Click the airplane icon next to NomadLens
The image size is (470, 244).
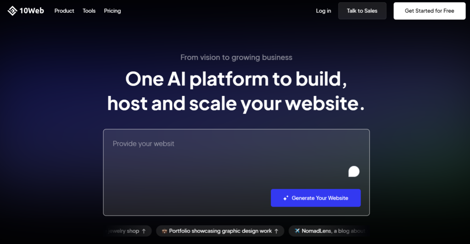click(x=297, y=231)
